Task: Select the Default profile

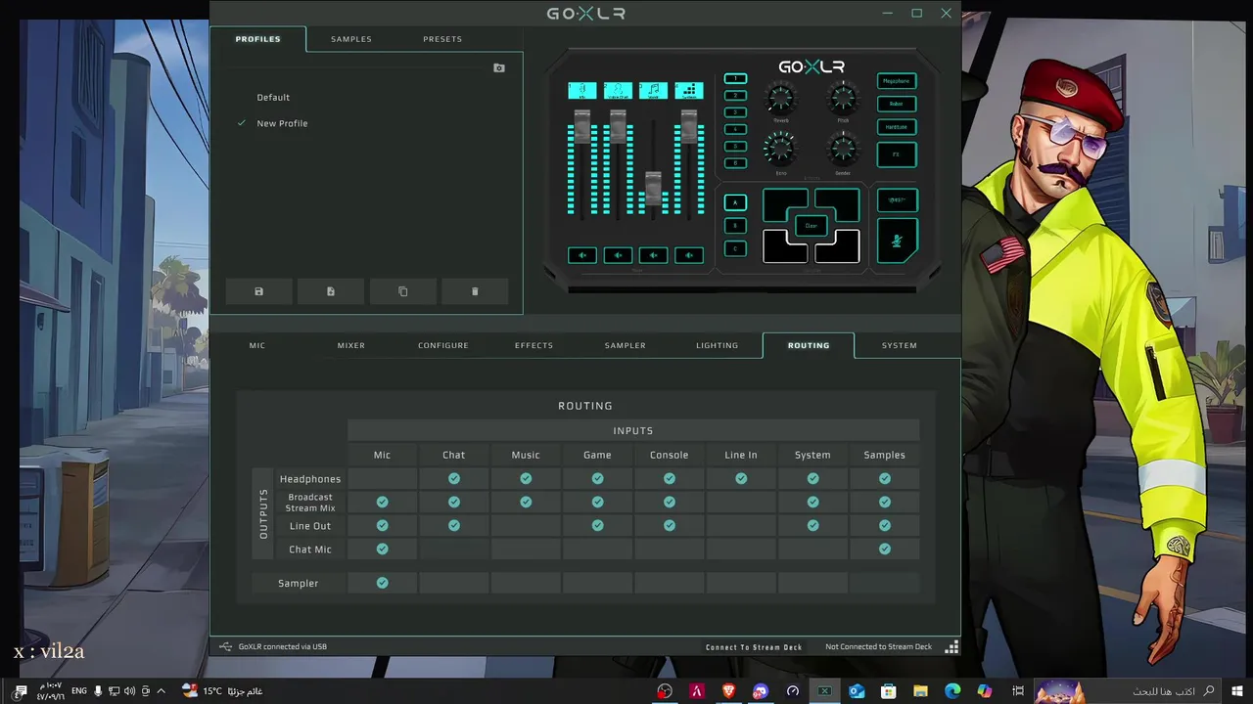Action: [273, 98]
